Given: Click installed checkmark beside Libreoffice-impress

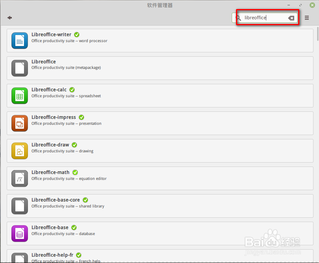Looking at the screenshot, I should tap(81, 117).
